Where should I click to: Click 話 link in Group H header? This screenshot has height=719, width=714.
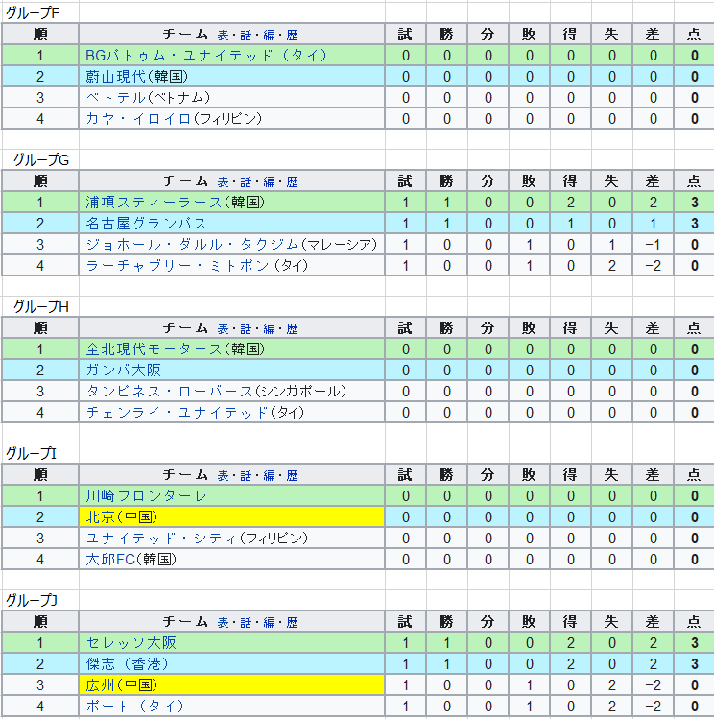246,328
